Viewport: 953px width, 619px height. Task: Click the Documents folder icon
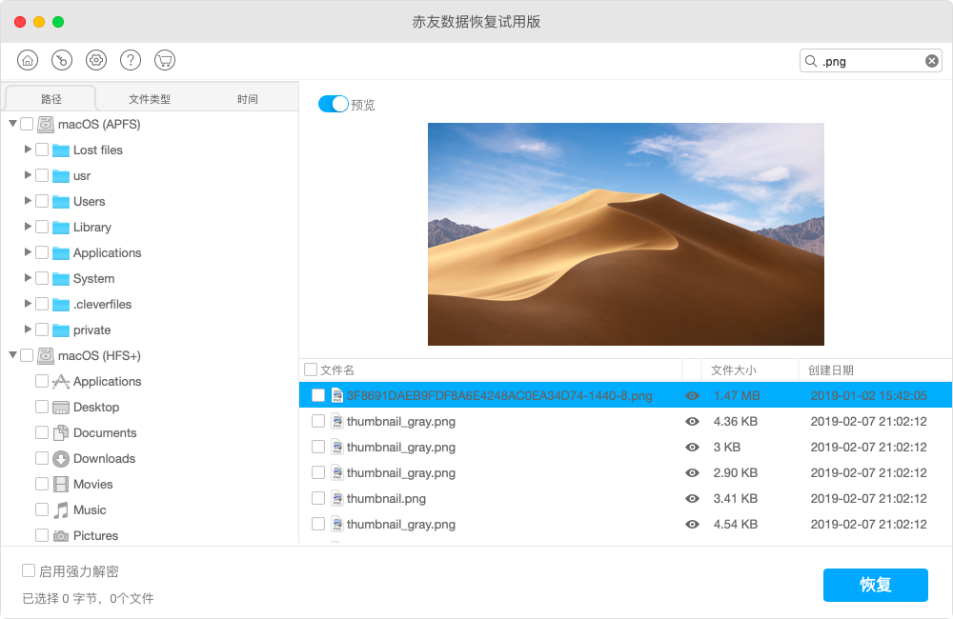tap(61, 432)
